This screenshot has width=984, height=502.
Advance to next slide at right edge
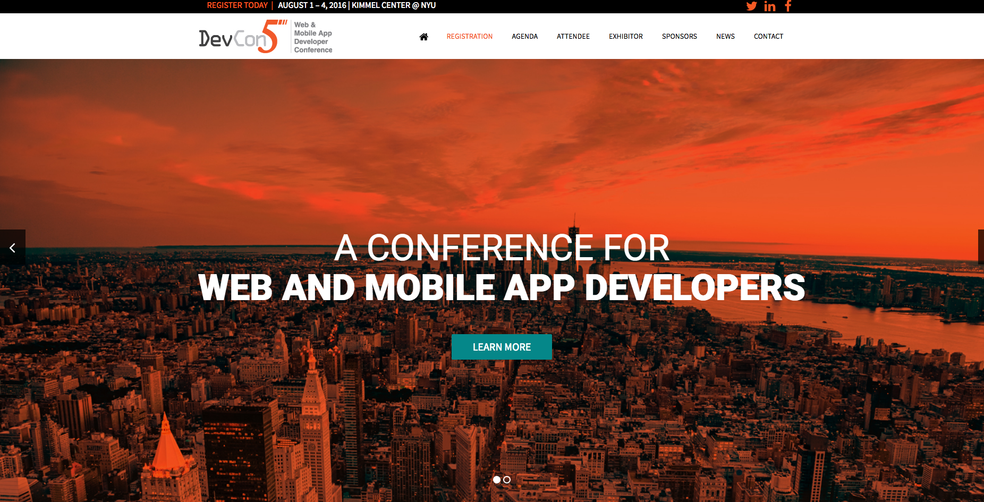(980, 247)
